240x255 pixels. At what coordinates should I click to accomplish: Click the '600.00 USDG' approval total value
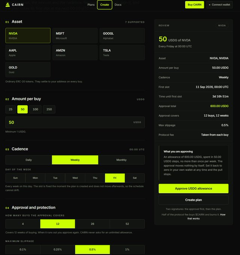coord(219,106)
